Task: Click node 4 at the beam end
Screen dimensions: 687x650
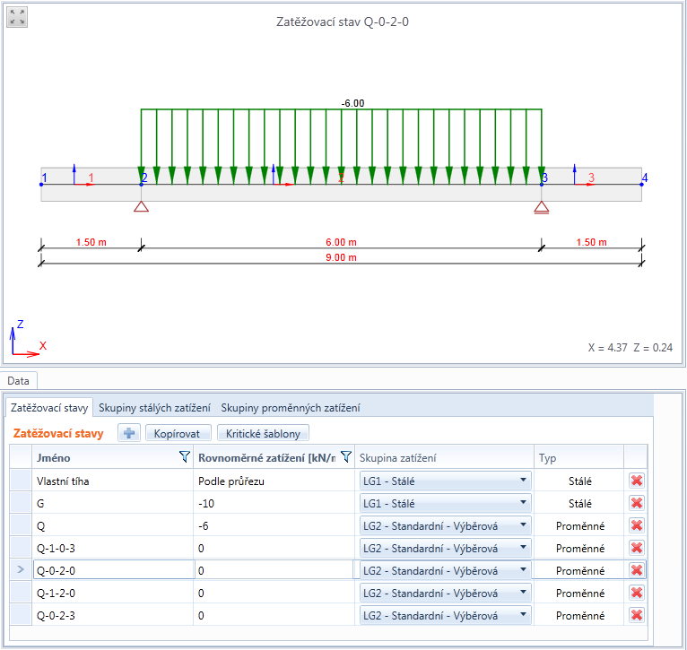Action: tap(641, 184)
